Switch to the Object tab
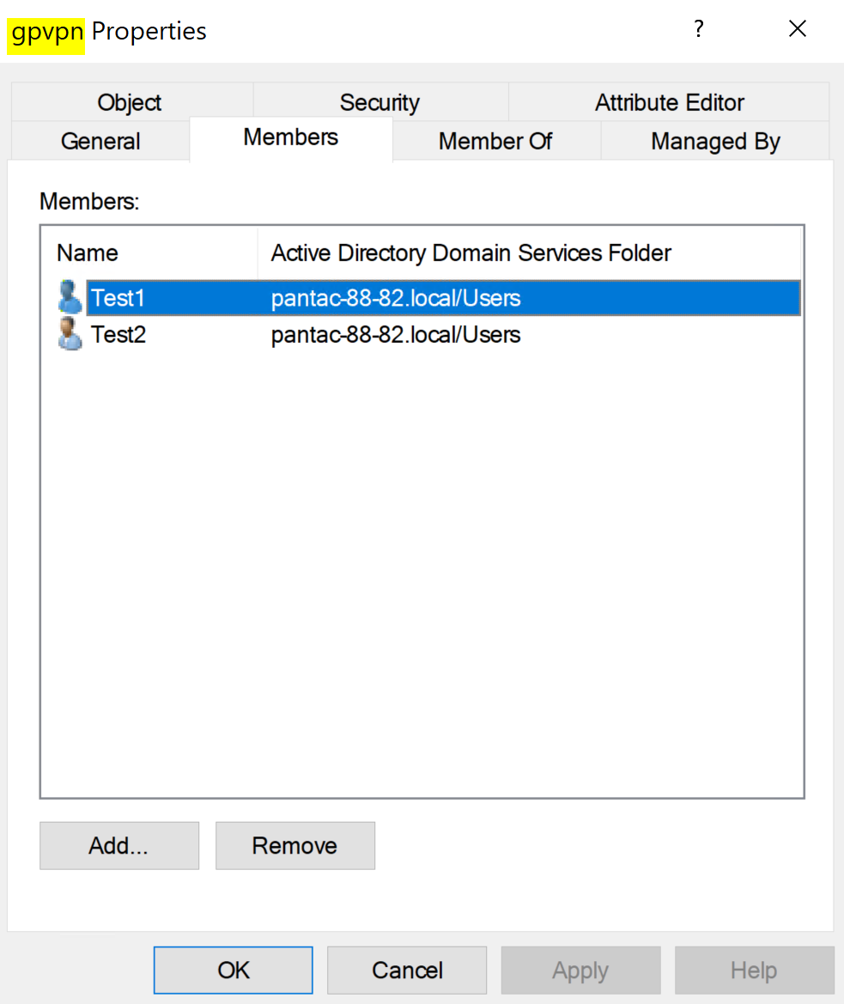This screenshot has height=1004, width=844. (x=130, y=103)
